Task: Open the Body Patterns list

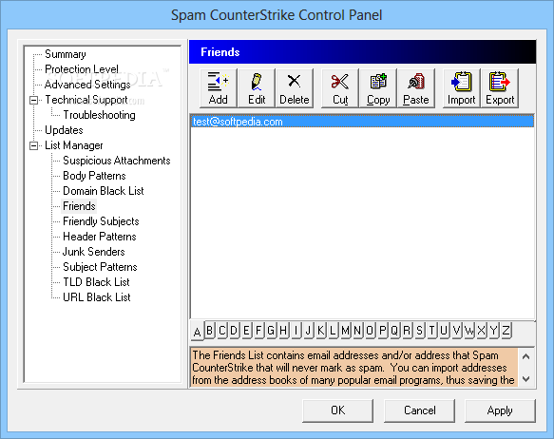Action: tap(94, 176)
